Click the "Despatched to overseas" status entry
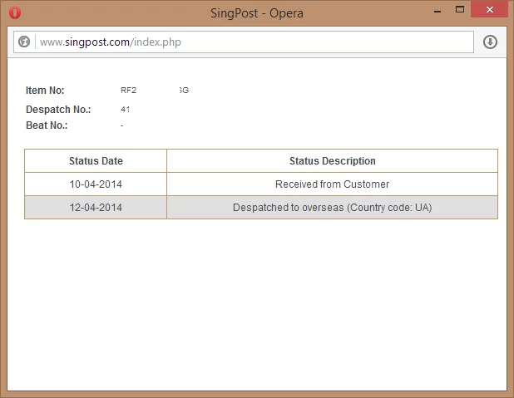Image resolution: width=514 pixels, height=398 pixels. click(332, 208)
